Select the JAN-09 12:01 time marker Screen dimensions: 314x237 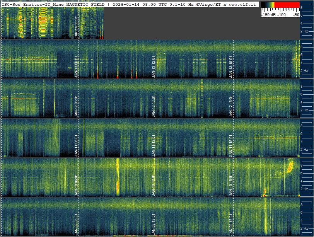coord(154,225)
